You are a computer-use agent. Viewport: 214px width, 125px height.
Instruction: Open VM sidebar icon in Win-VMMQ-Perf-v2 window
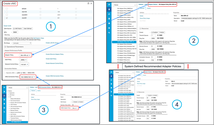[x=4, y=104]
